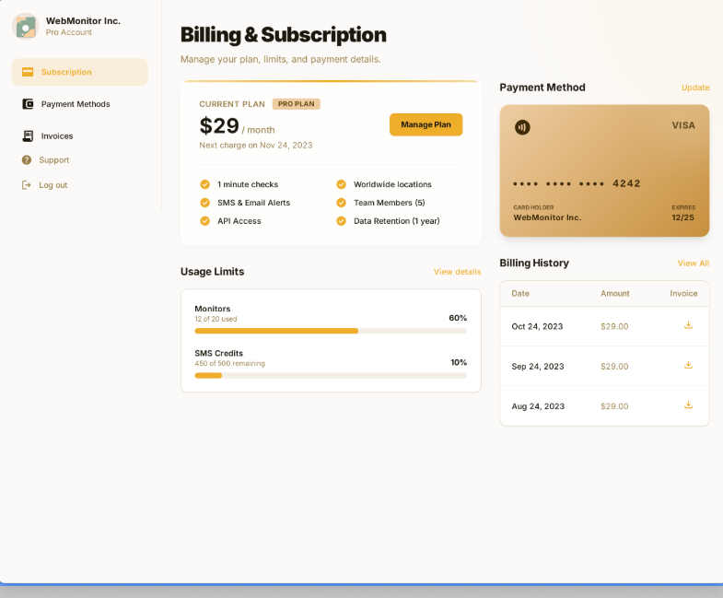
Task: Click the Invoices receipt icon
Action: [x=28, y=135]
